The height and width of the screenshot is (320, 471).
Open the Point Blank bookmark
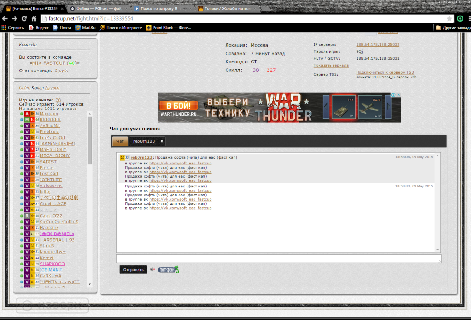coord(169,28)
